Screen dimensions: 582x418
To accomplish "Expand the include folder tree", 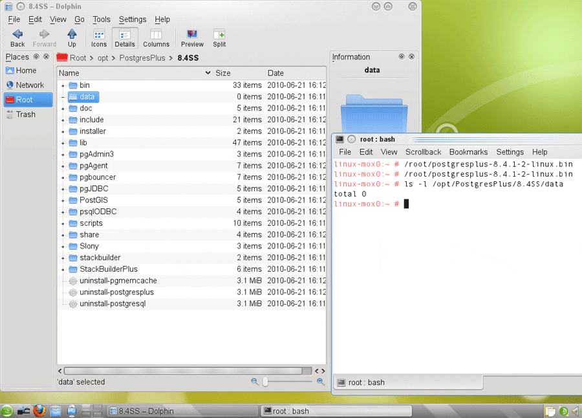I will click(63, 120).
